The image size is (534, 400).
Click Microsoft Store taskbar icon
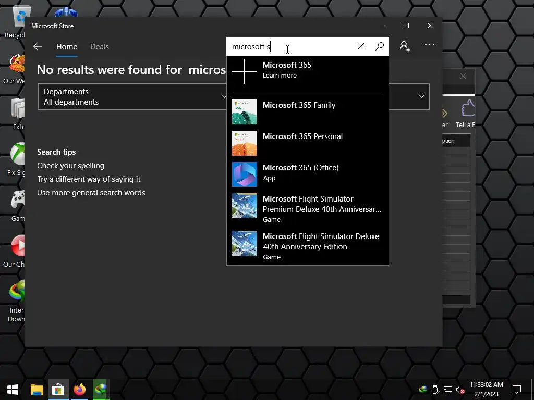click(x=58, y=390)
